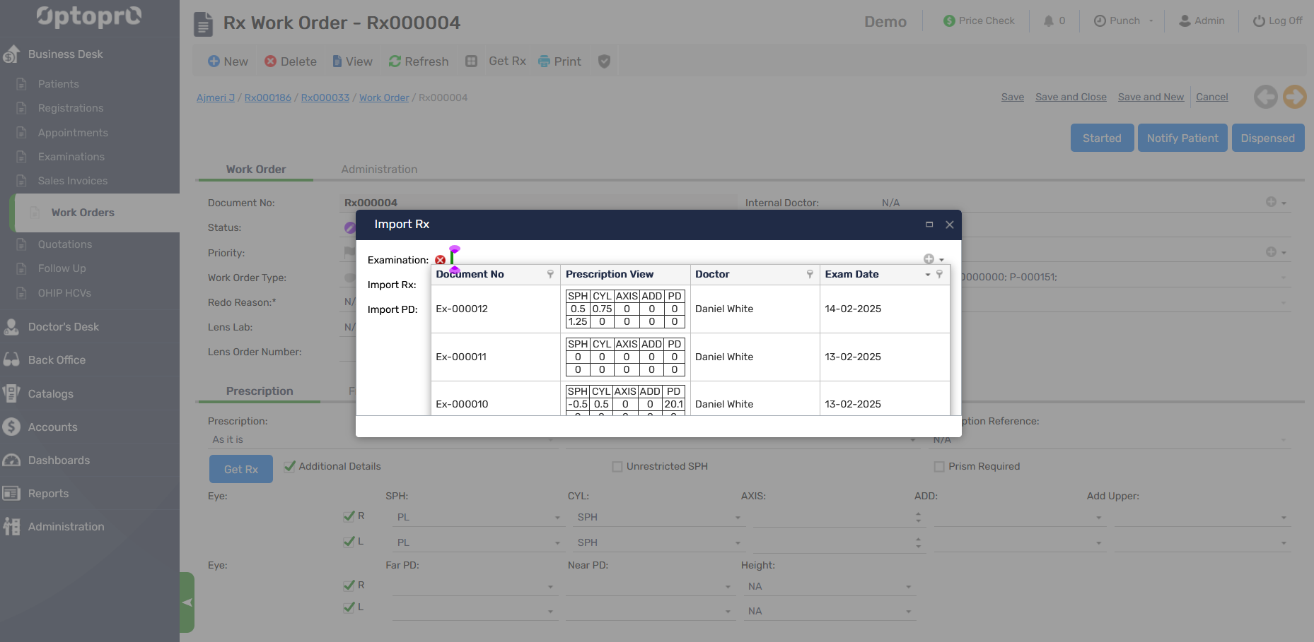Switch to the Administration tab
The width and height of the screenshot is (1314, 642).
tap(379, 170)
